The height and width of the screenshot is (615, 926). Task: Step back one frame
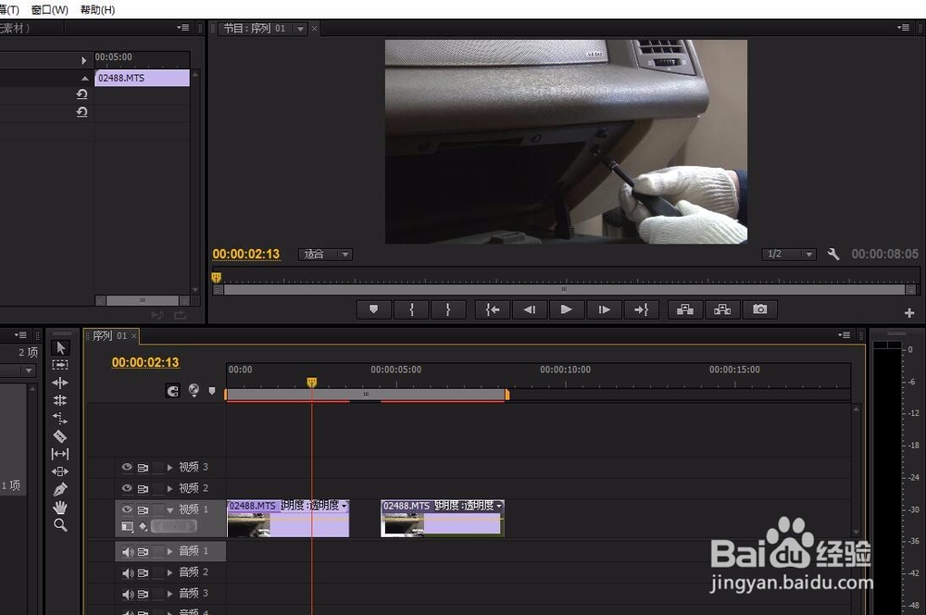tap(530, 309)
